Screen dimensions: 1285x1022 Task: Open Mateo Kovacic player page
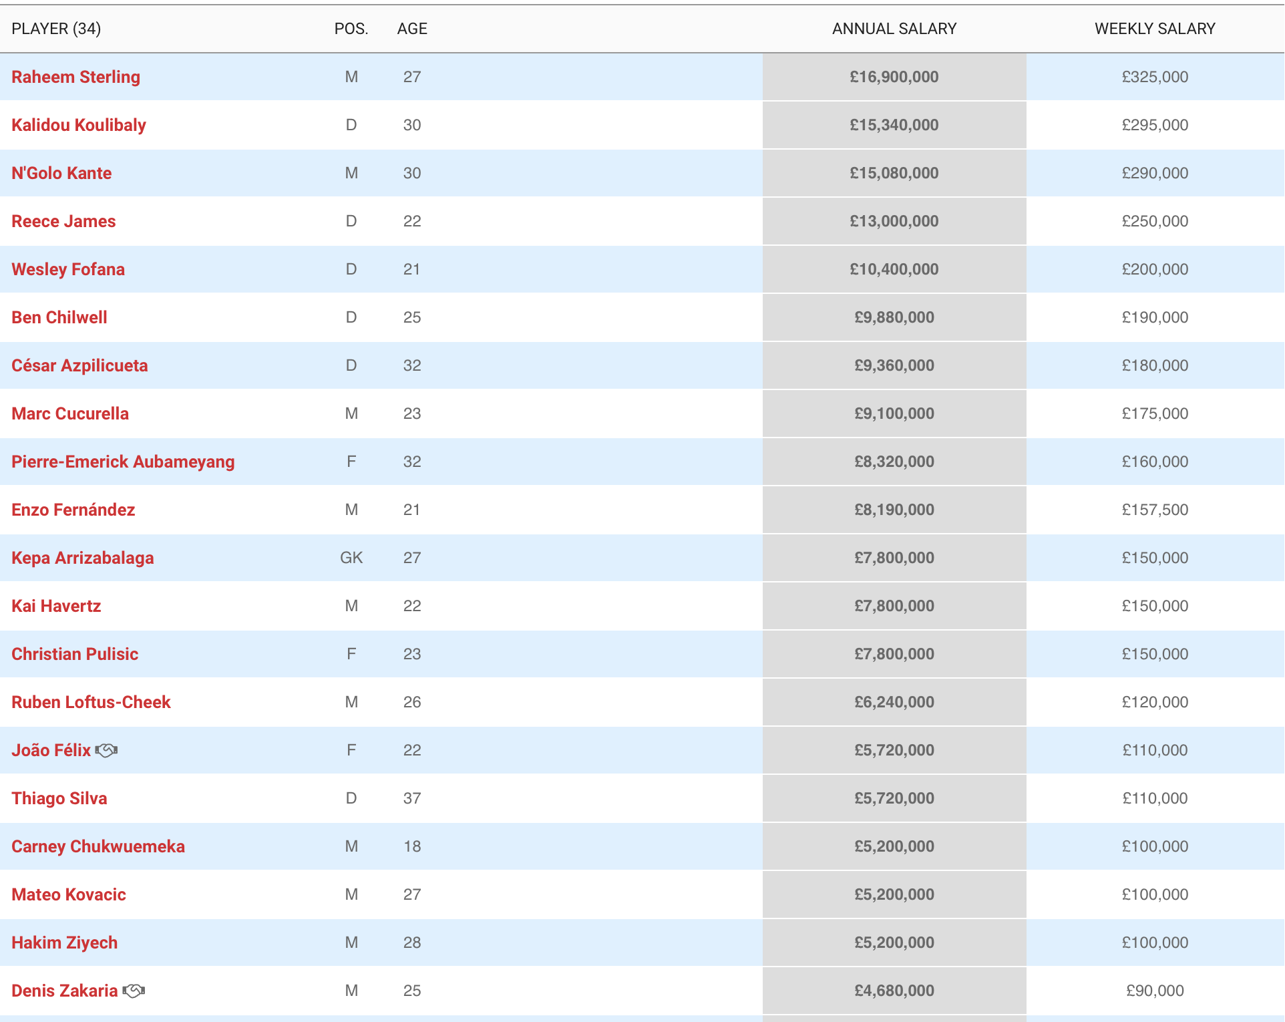pyautogui.click(x=69, y=894)
